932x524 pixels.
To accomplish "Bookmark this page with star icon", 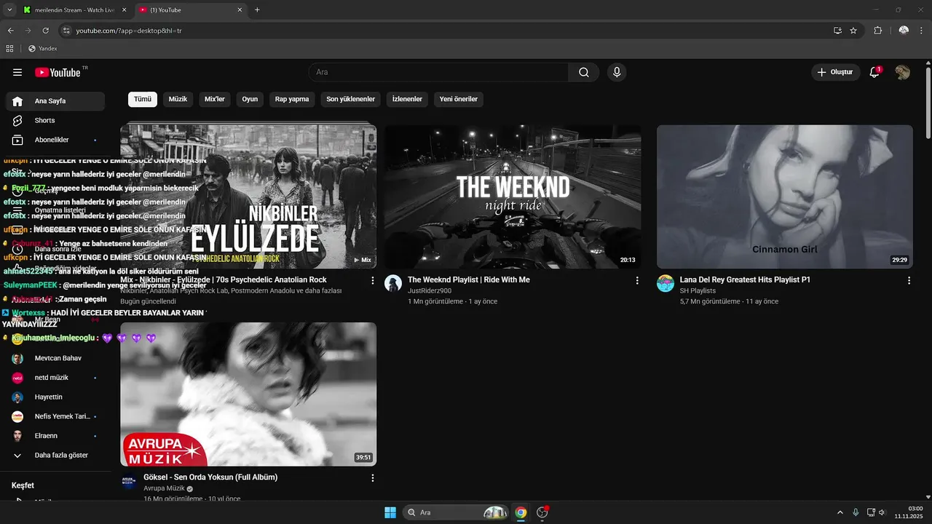I will point(853,31).
